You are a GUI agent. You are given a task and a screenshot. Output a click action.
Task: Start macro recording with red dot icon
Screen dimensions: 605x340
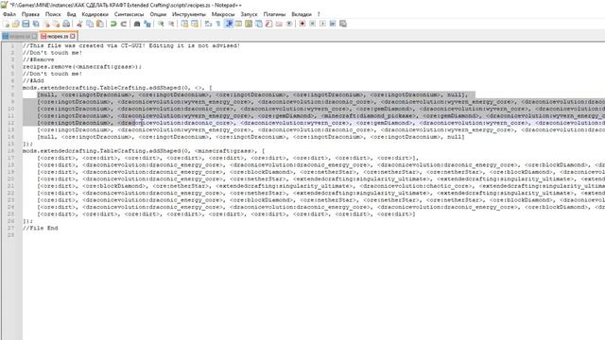tap(302, 24)
